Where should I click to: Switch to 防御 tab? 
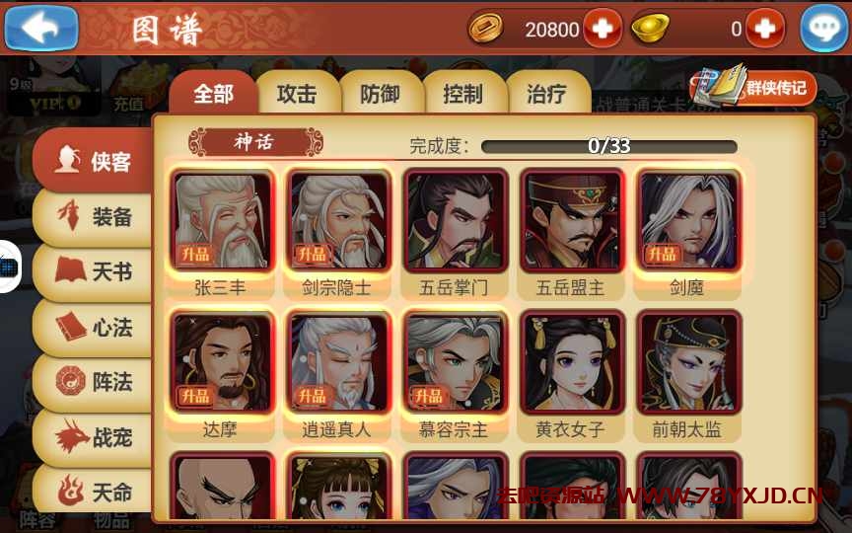pos(381,94)
